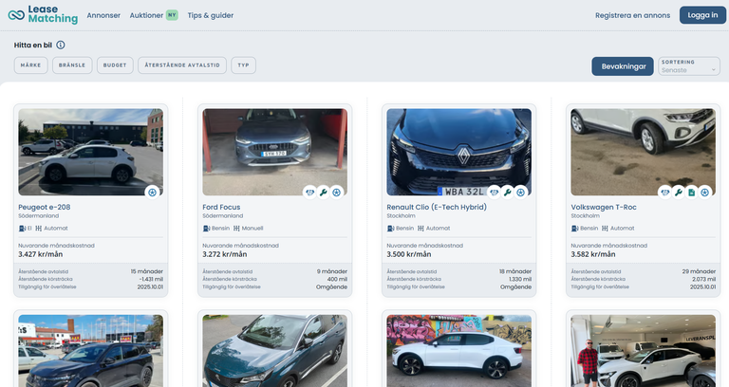Click the white car by graffiti wall photo
Viewport: 729px width, 387px height.
(x=458, y=351)
